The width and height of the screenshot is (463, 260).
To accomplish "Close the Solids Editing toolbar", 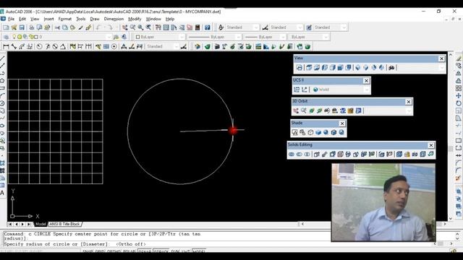I will click(431, 145).
